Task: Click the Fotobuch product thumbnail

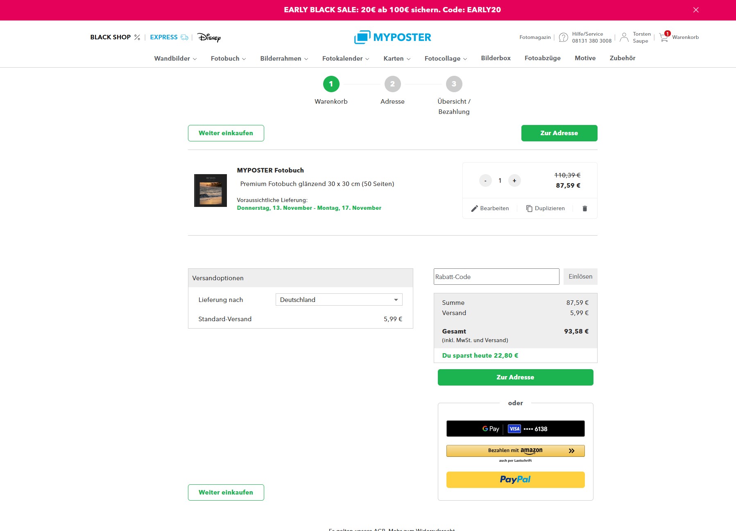Action: pyautogui.click(x=210, y=191)
